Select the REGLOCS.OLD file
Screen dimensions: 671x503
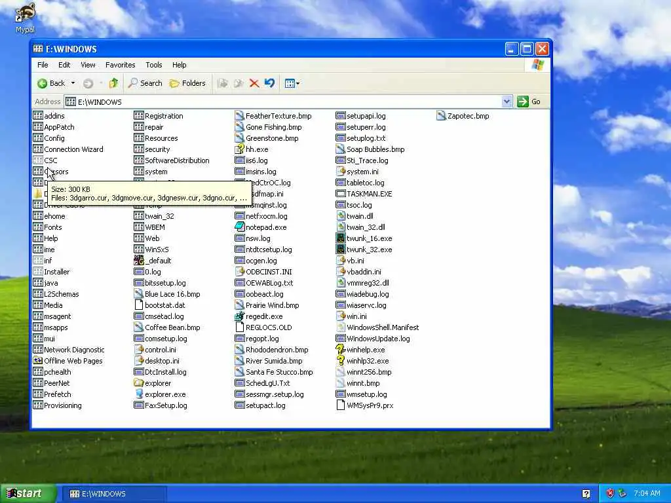tap(263, 327)
